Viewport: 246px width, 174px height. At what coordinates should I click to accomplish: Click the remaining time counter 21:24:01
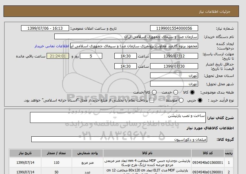(x=58, y=56)
